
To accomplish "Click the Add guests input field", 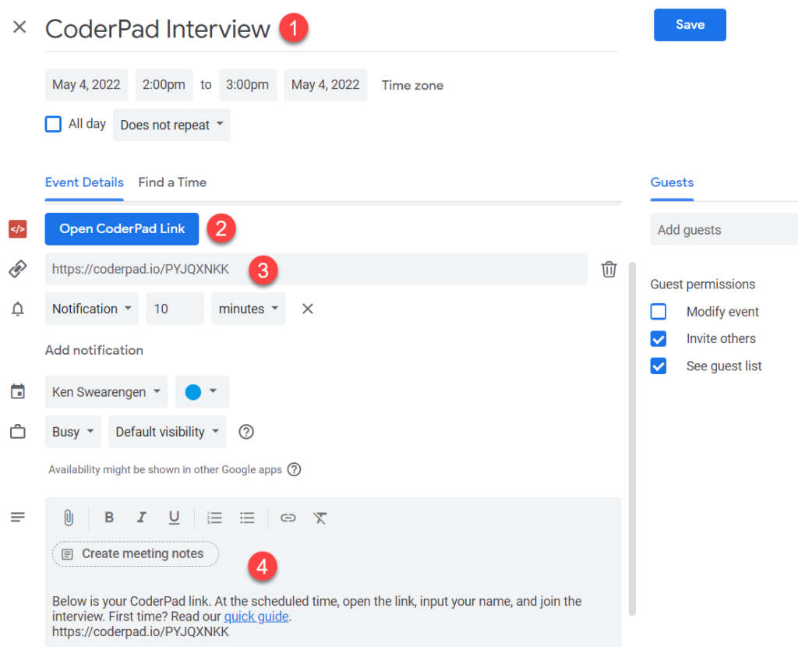I will pyautogui.click(x=723, y=228).
